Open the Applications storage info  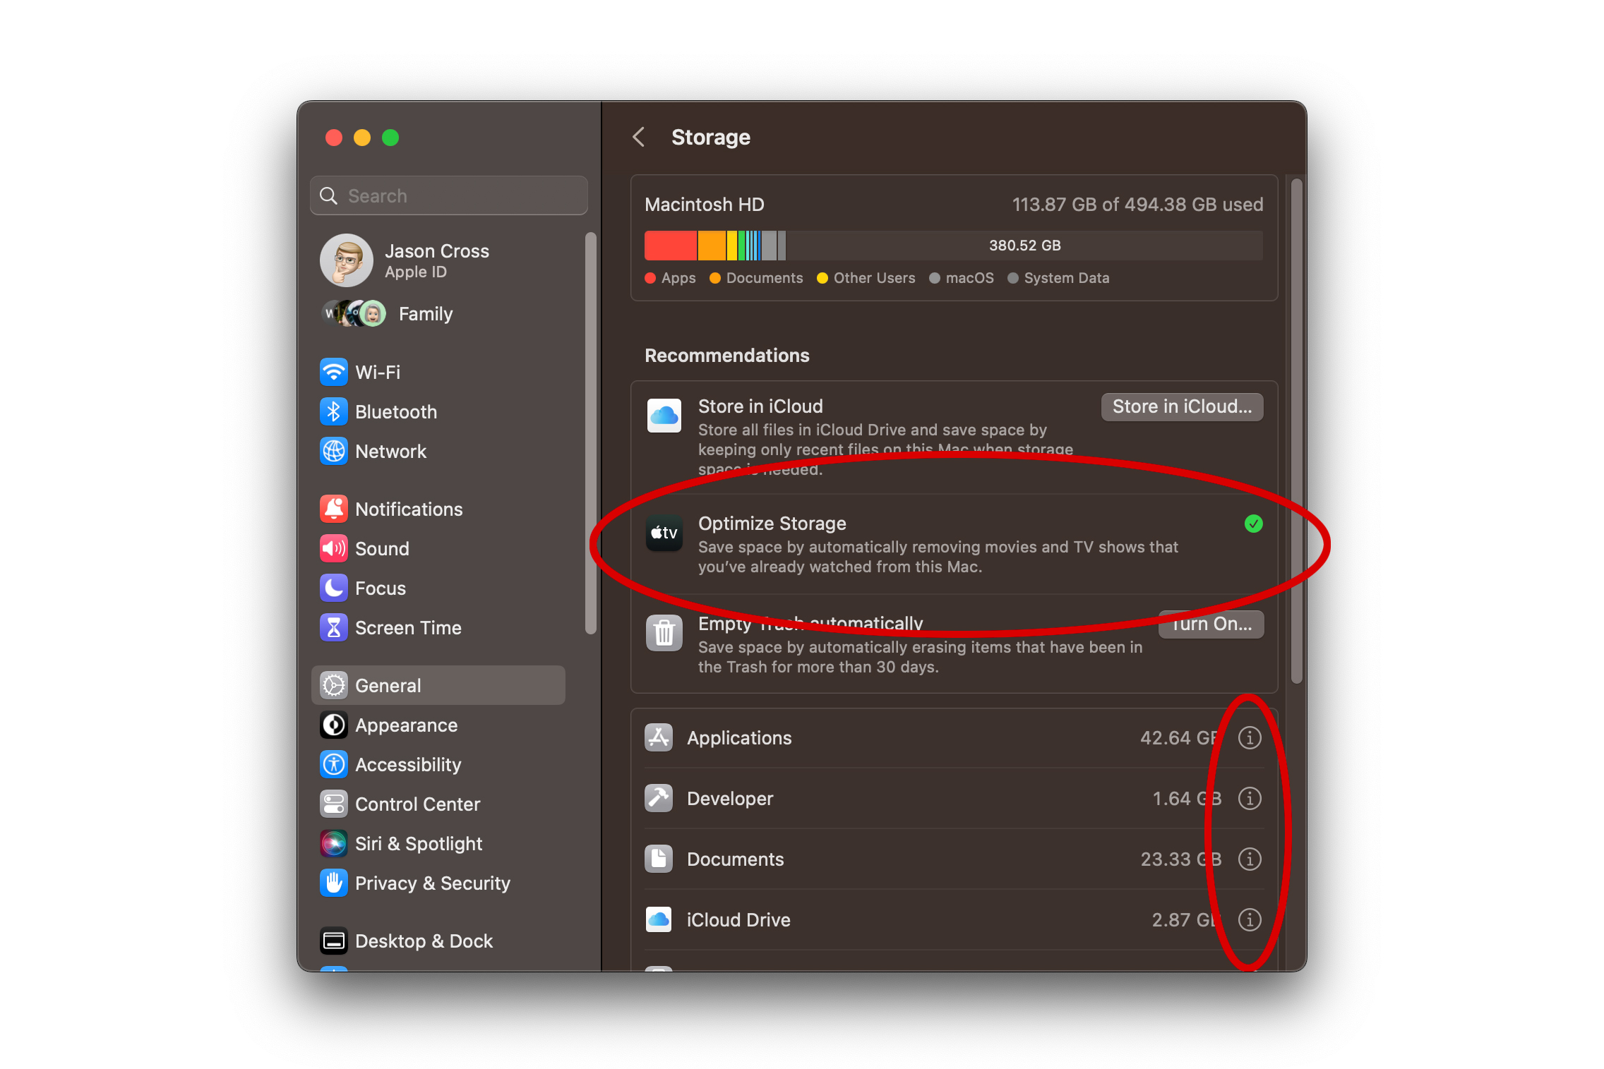(1250, 737)
